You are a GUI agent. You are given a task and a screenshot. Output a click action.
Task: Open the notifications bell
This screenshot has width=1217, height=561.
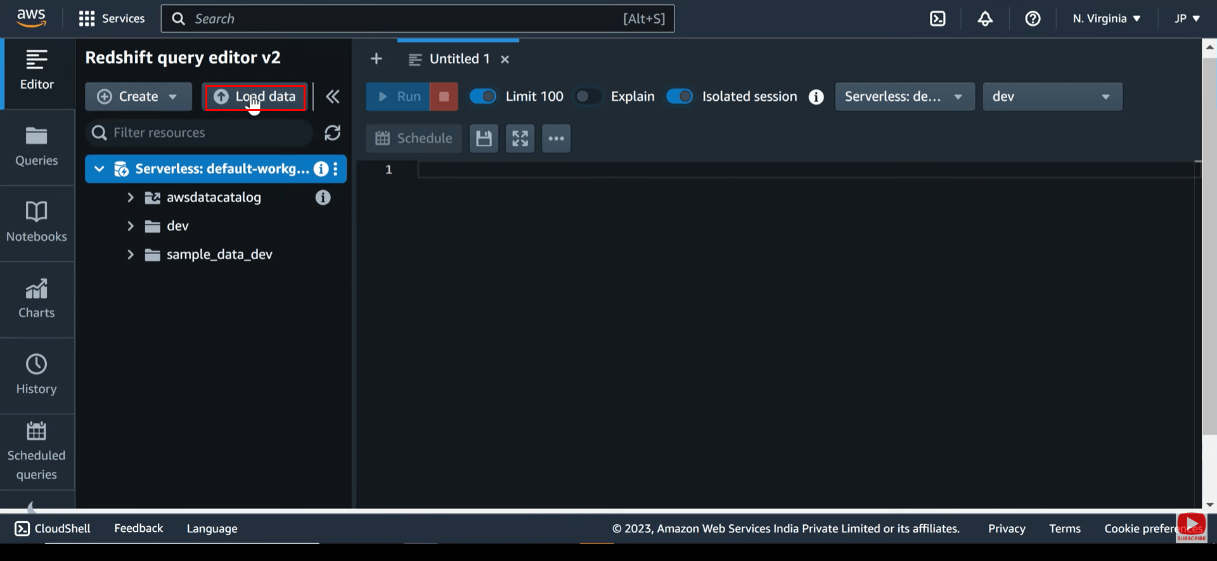(985, 18)
